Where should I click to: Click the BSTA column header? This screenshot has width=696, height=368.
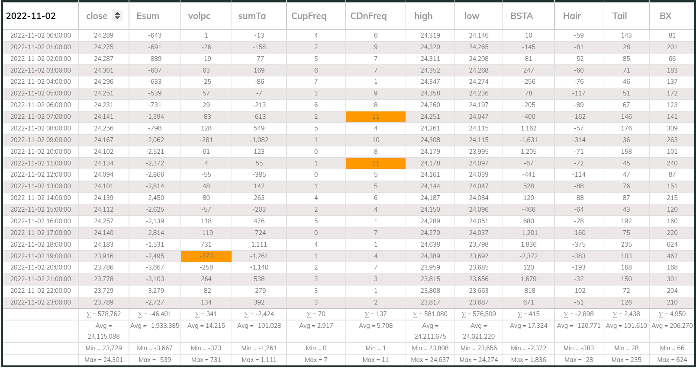(x=522, y=16)
